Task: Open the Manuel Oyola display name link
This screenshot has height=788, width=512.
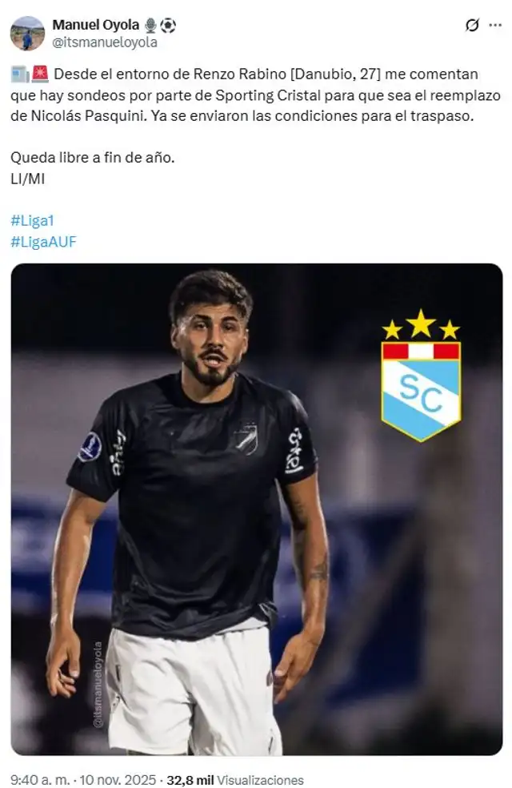Action: 96,25
